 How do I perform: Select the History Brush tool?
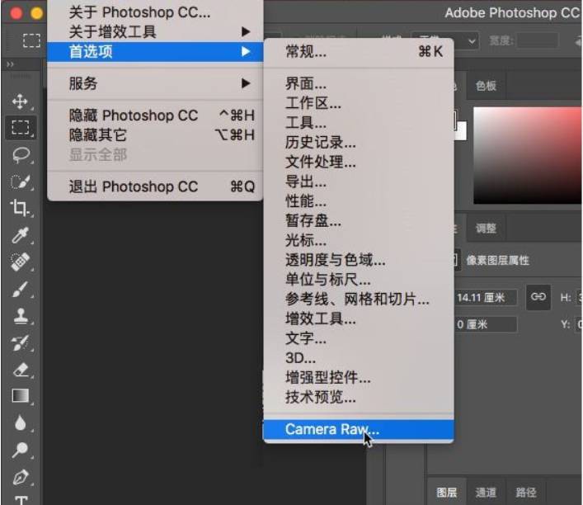(x=21, y=342)
